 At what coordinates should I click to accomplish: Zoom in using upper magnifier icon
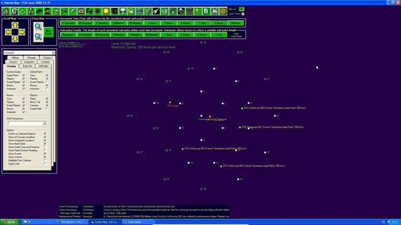pos(38,26)
